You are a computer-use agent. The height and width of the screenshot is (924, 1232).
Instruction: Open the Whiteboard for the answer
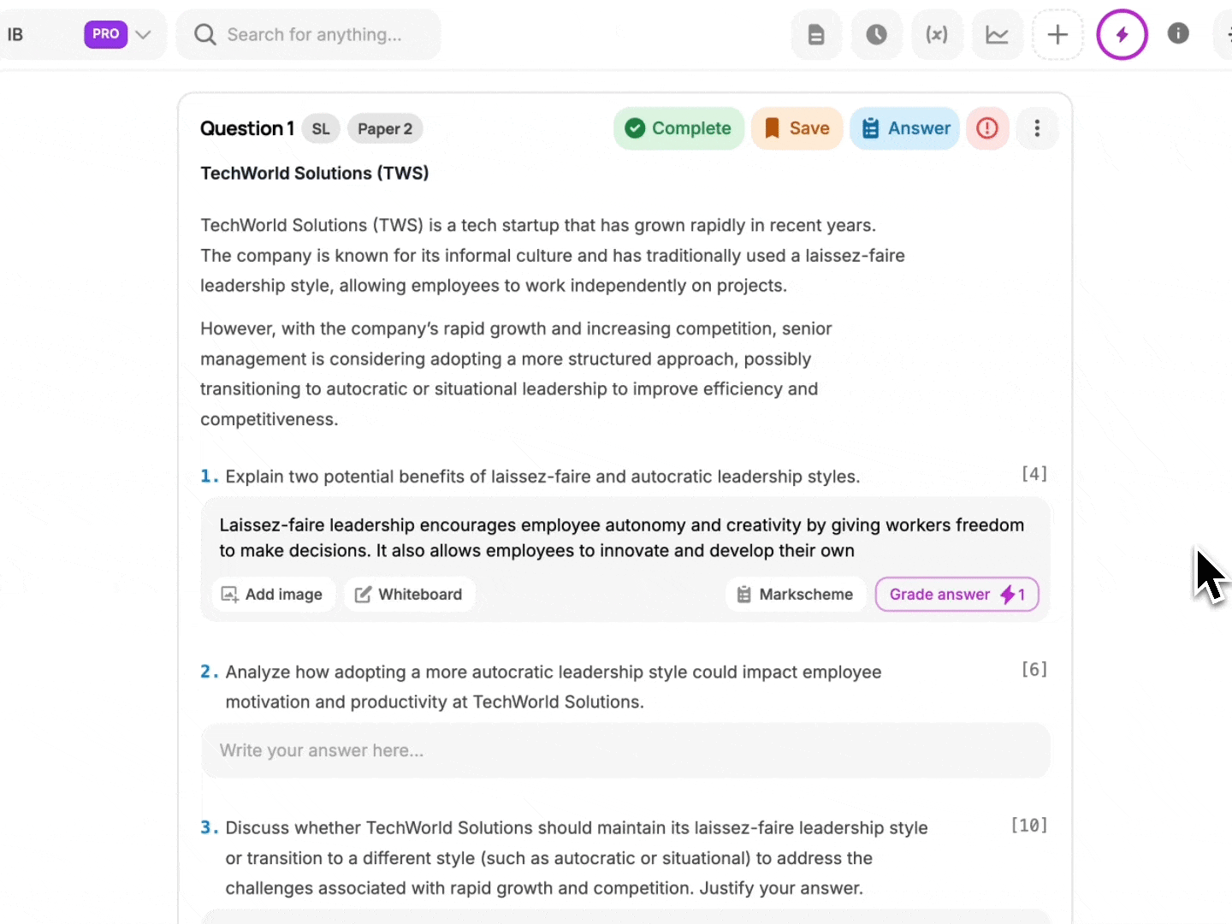click(409, 595)
